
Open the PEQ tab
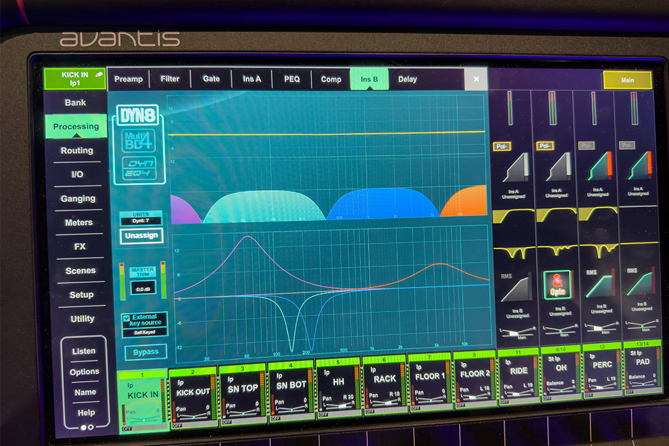click(292, 79)
